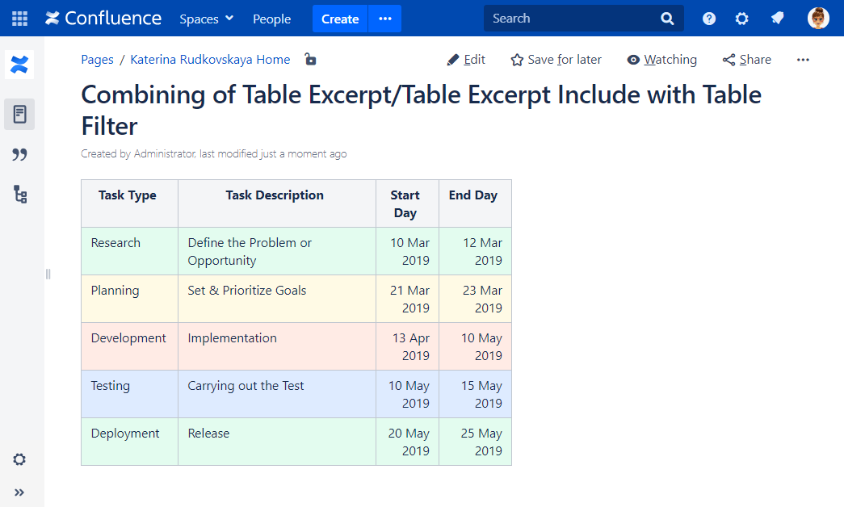Open the page more actions ellipsis
Viewport: 844px width, 507px height.
click(803, 60)
